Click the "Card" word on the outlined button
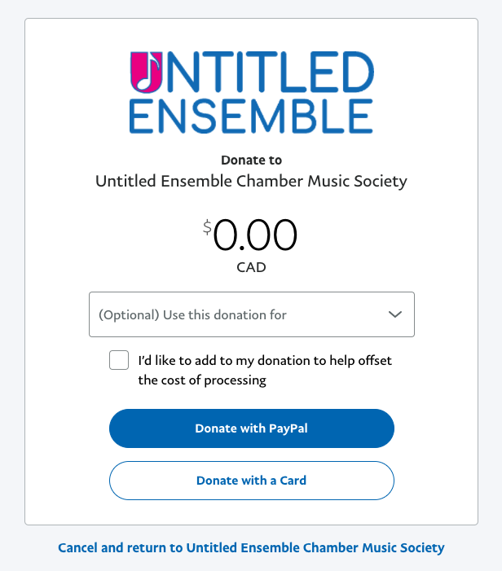502x571 pixels. pyautogui.click(x=291, y=481)
